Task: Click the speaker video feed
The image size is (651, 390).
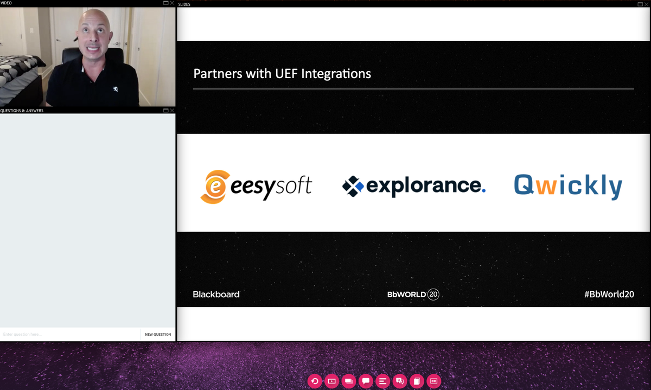Action: 87,56
